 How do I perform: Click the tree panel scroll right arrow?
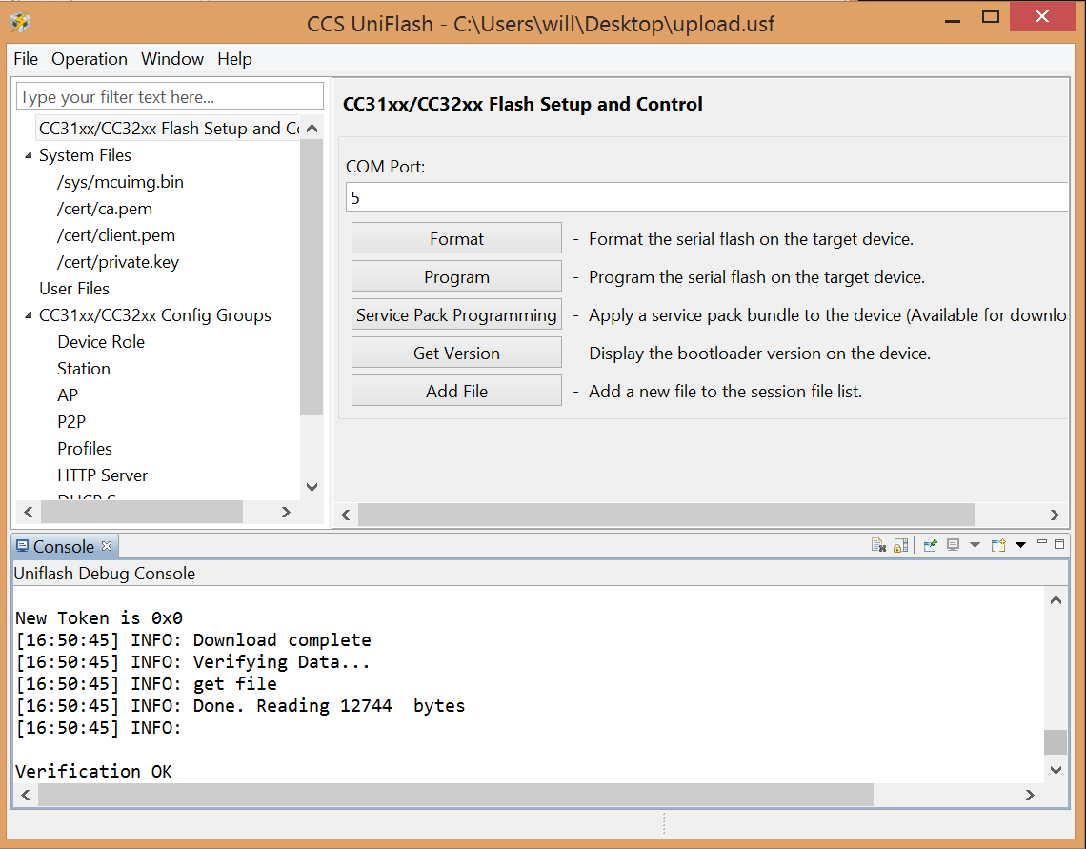(286, 512)
